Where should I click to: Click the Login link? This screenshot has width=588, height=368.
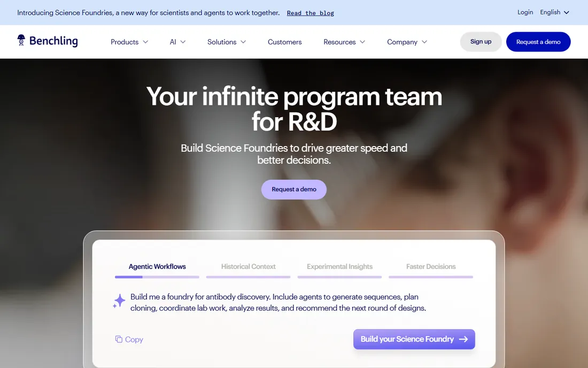point(525,12)
